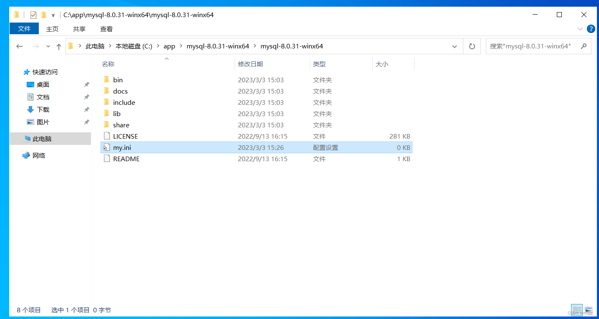This screenshot has width=599, height=319.
Task: Click the Properties quick access toolbar icon
Action: pyautogui.click(x=33, y=15)
